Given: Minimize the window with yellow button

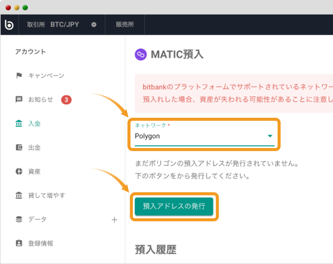Looking at the screenshot, I should 17,8.
